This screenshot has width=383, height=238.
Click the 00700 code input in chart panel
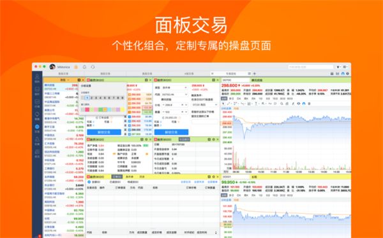pyautogui.click(x=236, y=80)
